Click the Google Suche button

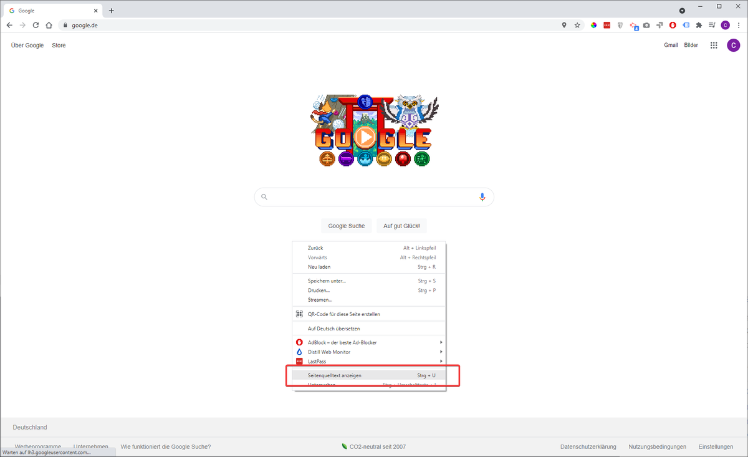coord(347,226)
